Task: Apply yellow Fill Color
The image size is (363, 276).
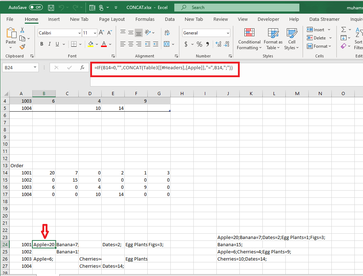Action: [91, 44]
